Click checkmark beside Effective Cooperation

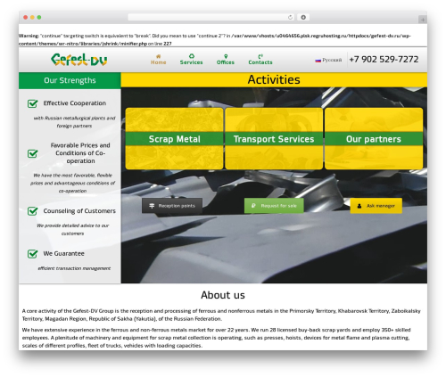32,103
